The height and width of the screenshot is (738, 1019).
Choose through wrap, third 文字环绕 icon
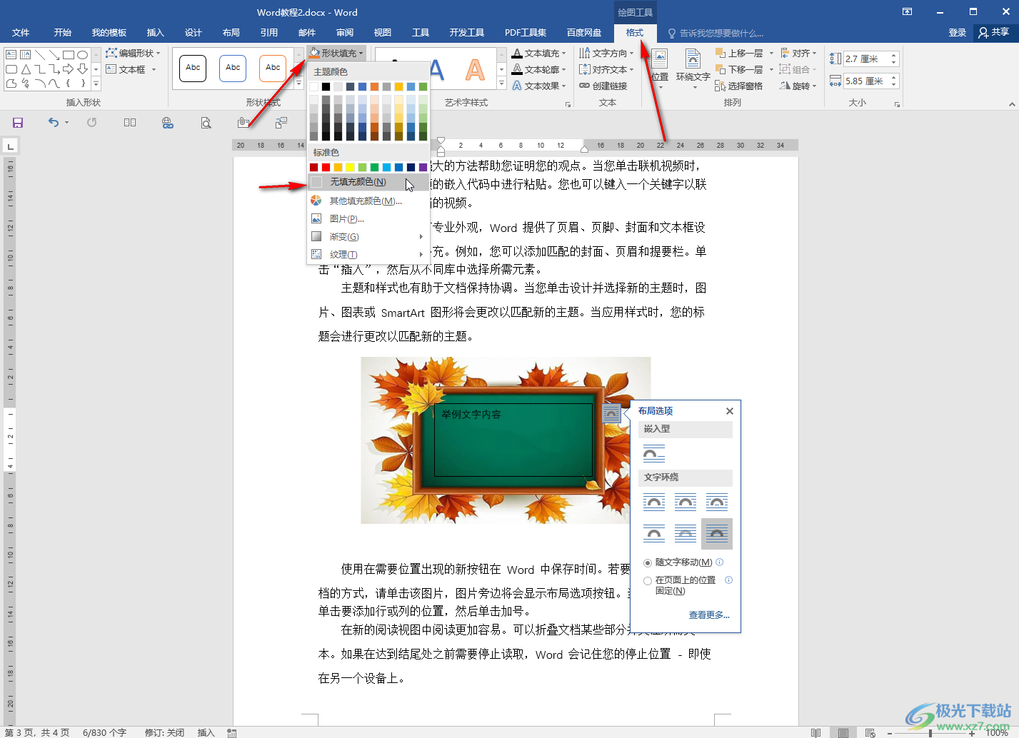tap(717, 502)
